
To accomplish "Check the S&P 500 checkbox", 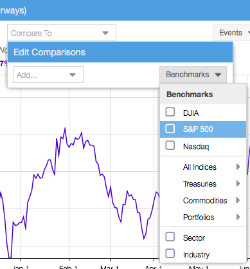I will (x=170, y=129).
